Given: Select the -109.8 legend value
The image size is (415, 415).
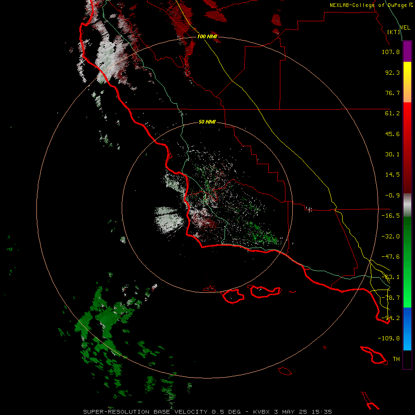Looking at the screenshot, I should [389, 338].
